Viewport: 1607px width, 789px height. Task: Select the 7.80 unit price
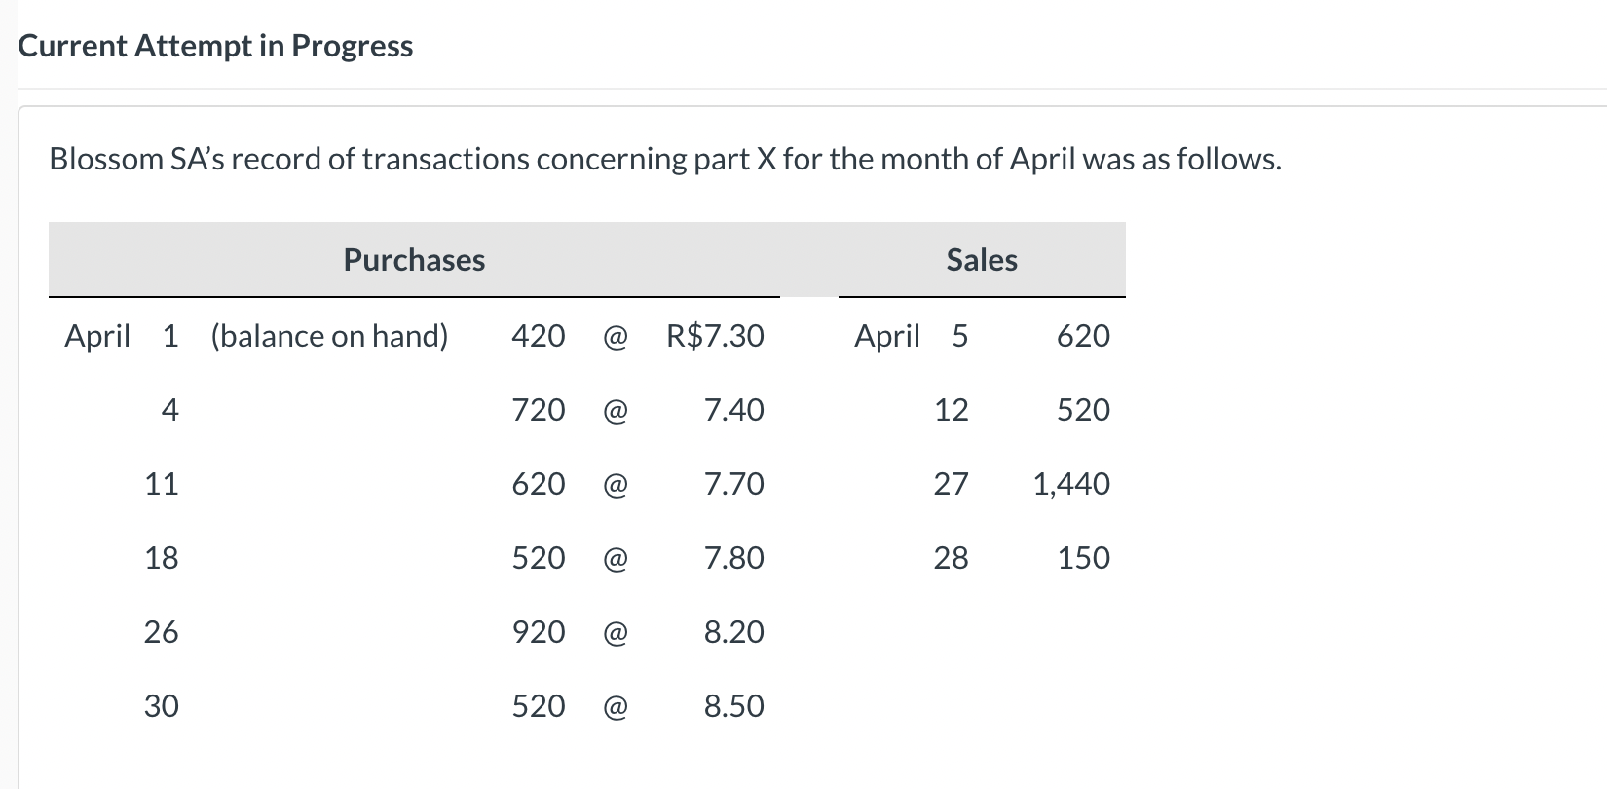(733, 558)
